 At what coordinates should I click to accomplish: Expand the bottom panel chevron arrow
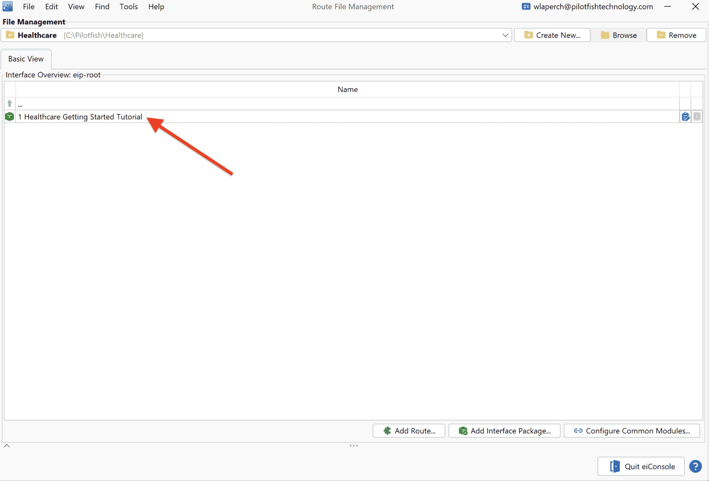(x=7, y=446)
